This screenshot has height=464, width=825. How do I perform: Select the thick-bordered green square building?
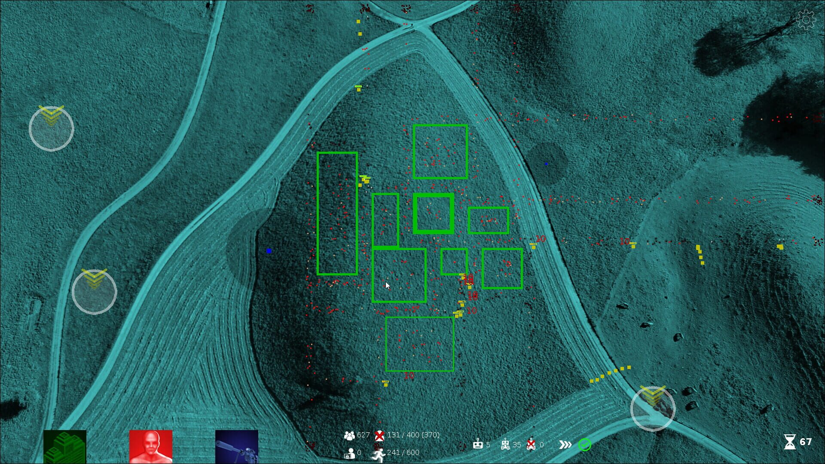click(434, 214)
